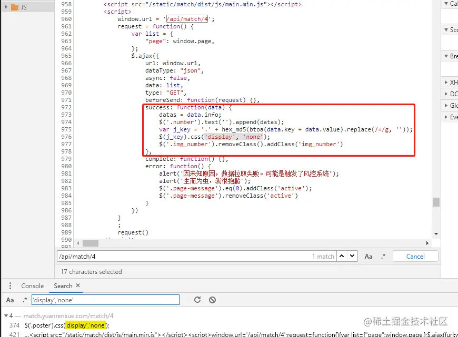Expand the DOM Breakpoints section
Image resolution: width=458 pixels, height=337 pixels.
pyautogui.click(x=446, y=94)
